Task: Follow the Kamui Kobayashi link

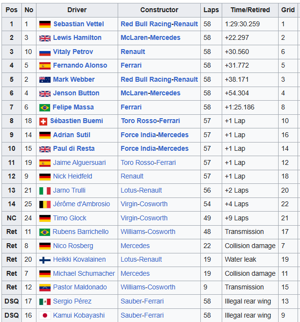Action: [x=79, y=315]
